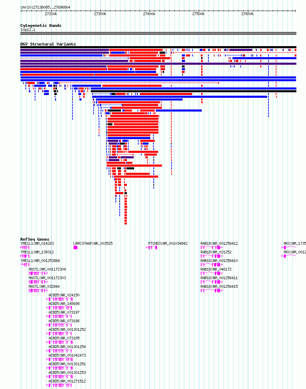Click the RefSeq Genes track title
This screenshot has height=389, width=306.
(35, 239)
